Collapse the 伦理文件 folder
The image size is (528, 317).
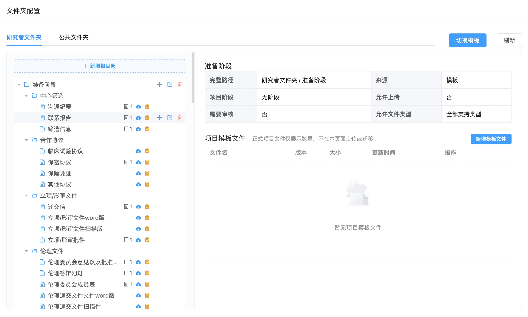click(x=26, y=251)
